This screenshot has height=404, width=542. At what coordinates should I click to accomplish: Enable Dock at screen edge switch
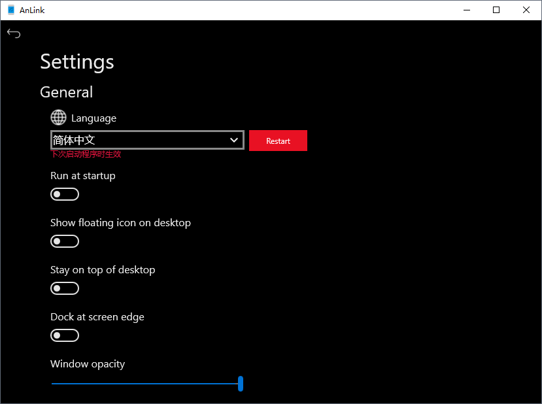[65, 335]
